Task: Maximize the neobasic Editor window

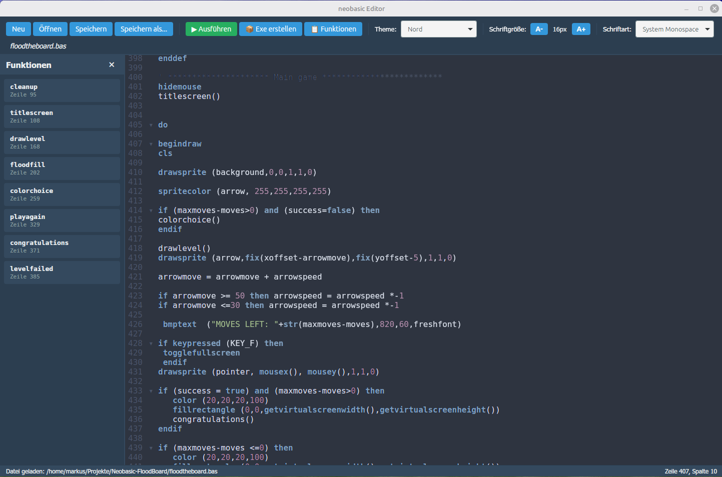Action: (700, 8)
